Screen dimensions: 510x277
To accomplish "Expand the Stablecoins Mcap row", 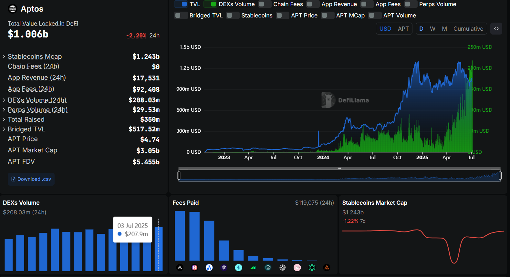I will [4, 56].
